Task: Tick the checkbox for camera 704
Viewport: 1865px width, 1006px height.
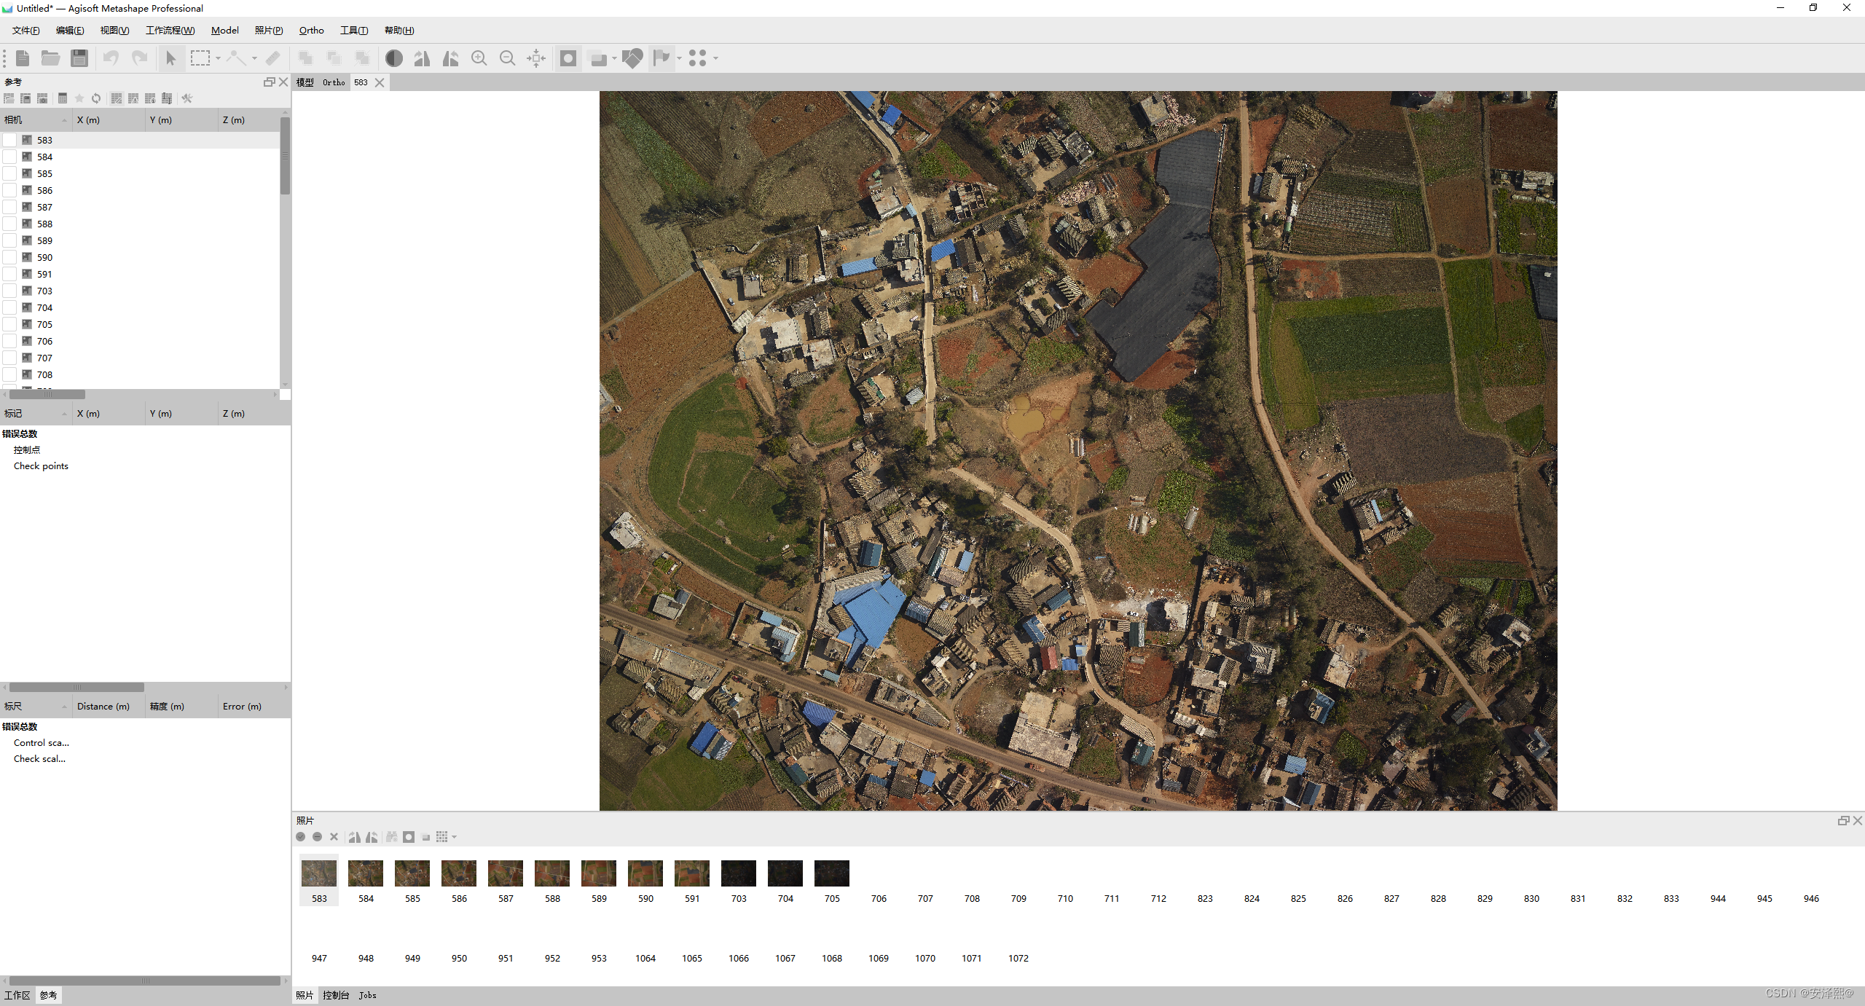Action: pos(9,307)
